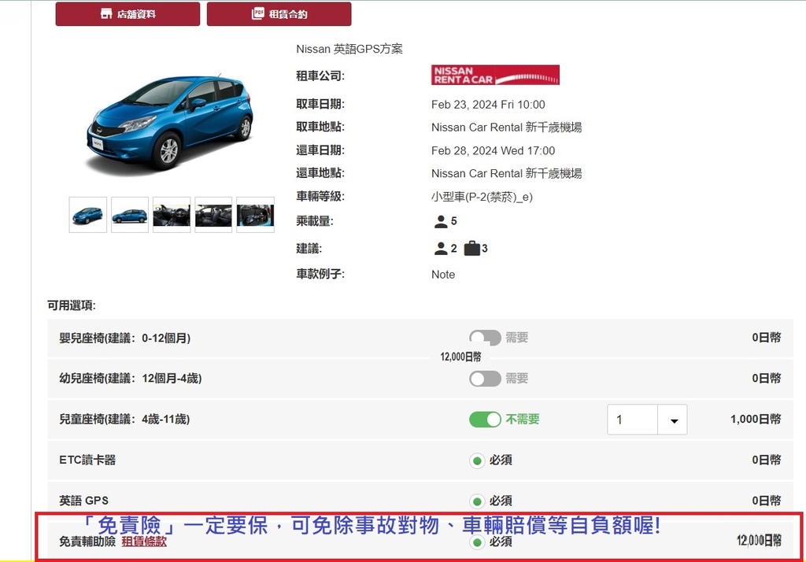Turn off the 兒童座椅 child seat switch

pos(485,419)
